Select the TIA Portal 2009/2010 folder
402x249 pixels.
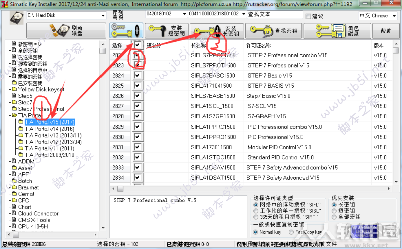pyautogui.click(x=49, y=155)
